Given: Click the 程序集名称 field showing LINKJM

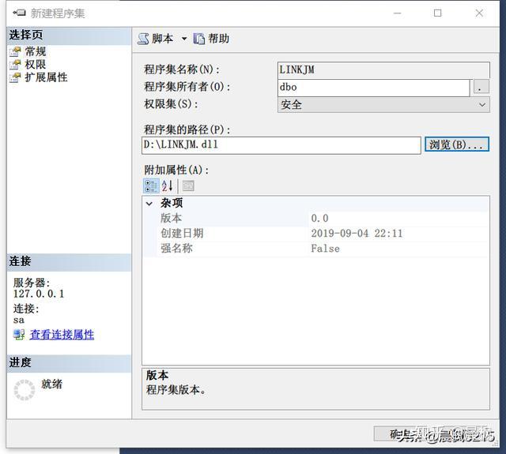Looking at the screenshot, I should point(383,70).
